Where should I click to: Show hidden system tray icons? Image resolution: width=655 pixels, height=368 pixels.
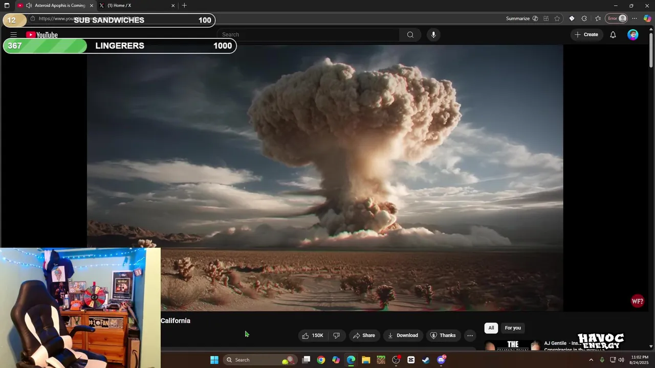(591, 360)
